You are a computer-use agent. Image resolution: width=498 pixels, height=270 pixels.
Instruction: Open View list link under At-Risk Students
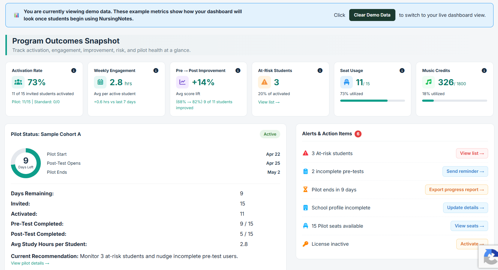coord(269,102)
